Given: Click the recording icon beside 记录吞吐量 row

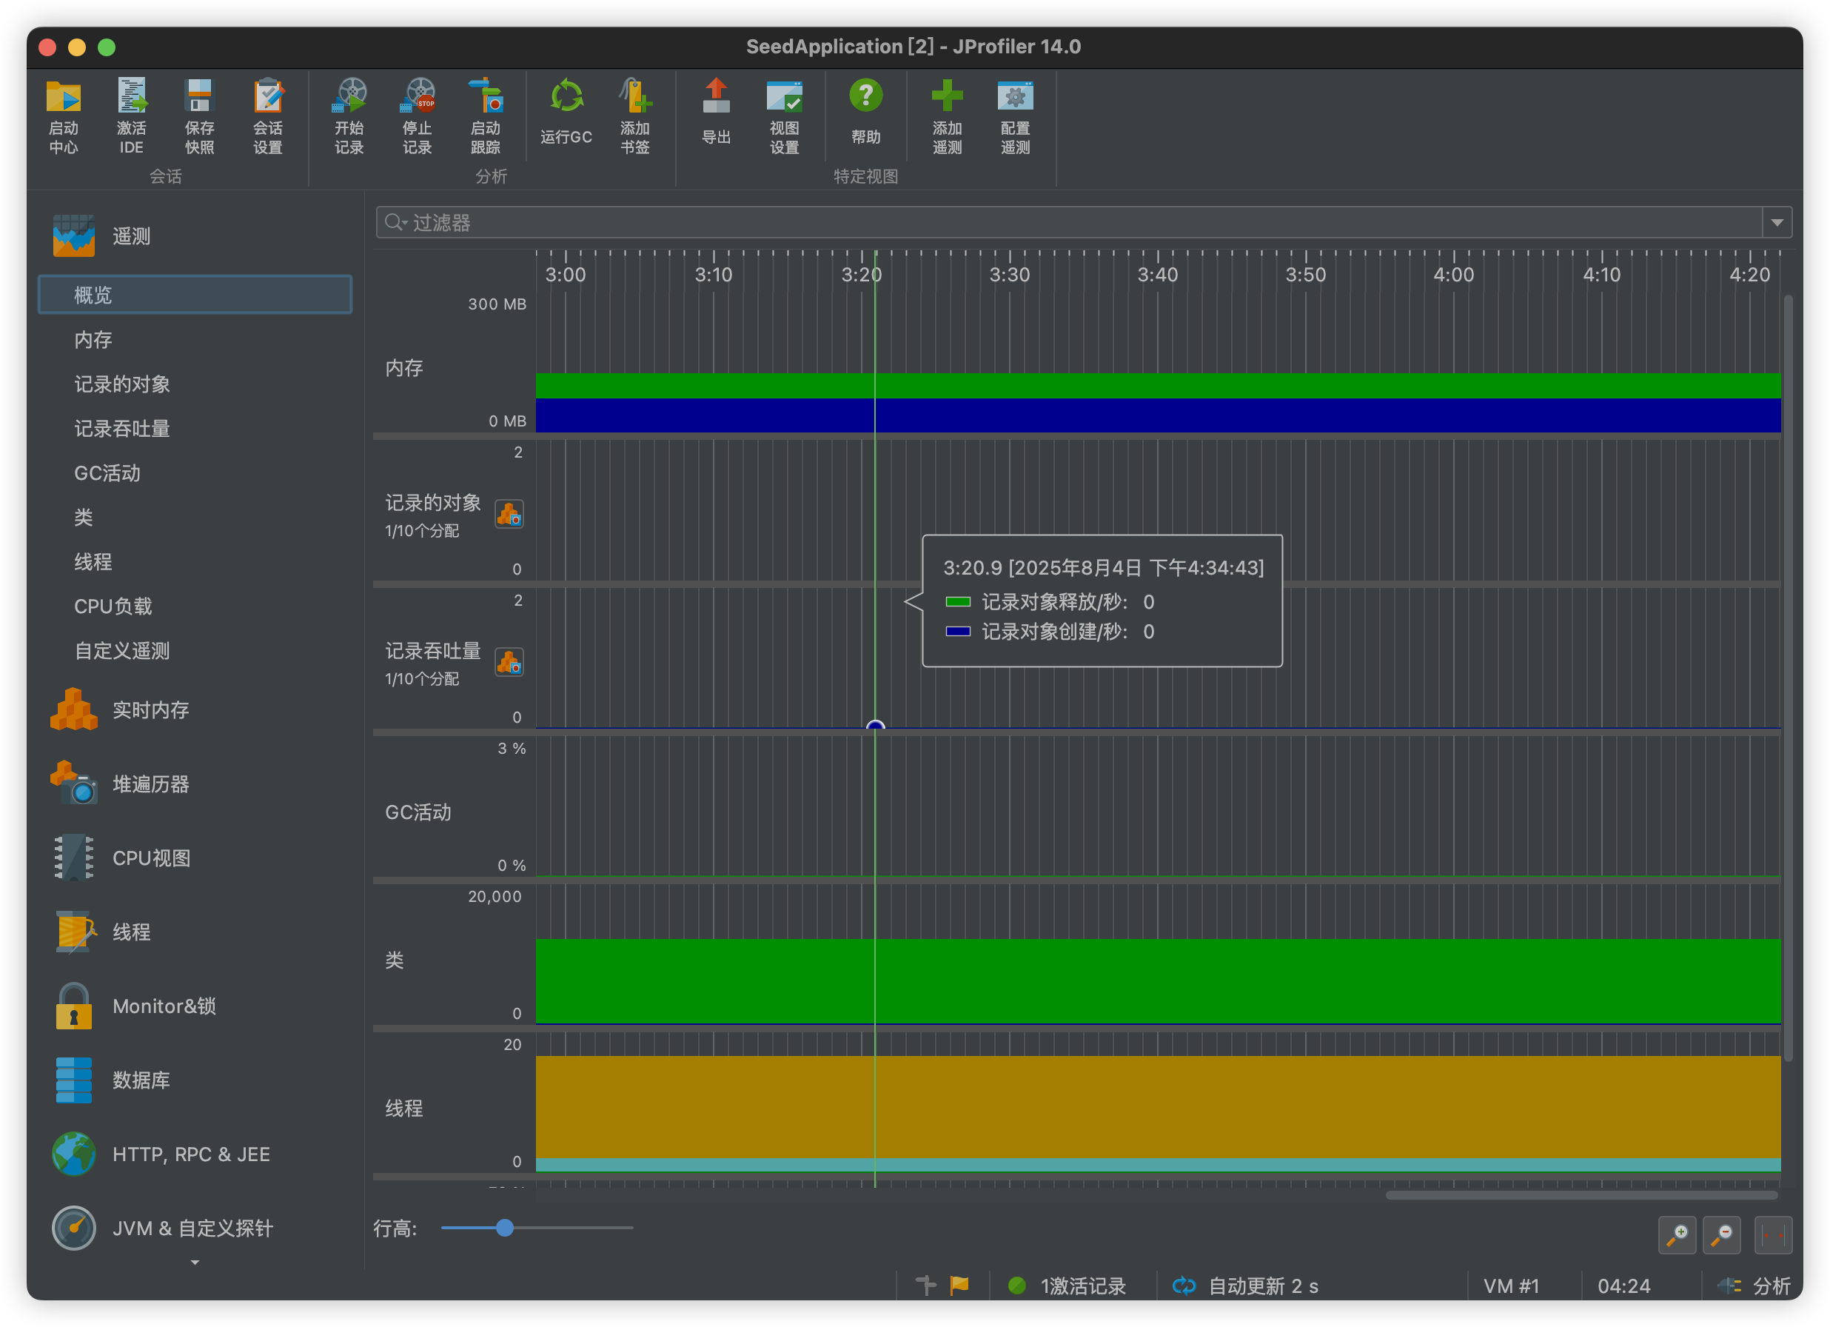Looking at the screenshot, I should pos(509,663).
